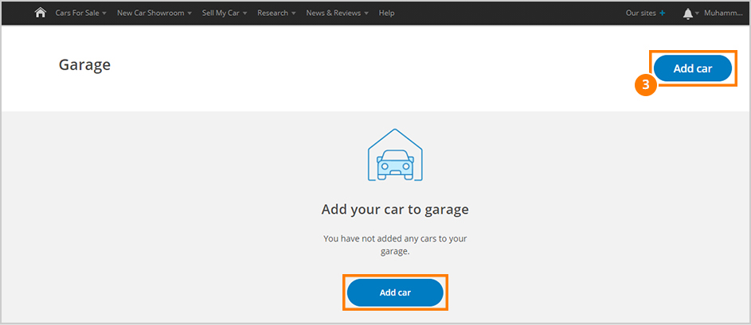Click the home icon in navigation bar
This screenshot has width=751, height=325.
(x=41, y=13)
